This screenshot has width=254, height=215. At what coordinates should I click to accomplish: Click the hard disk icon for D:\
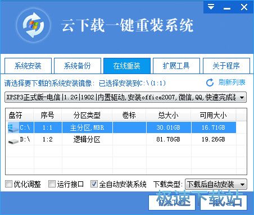pos(13,140)
